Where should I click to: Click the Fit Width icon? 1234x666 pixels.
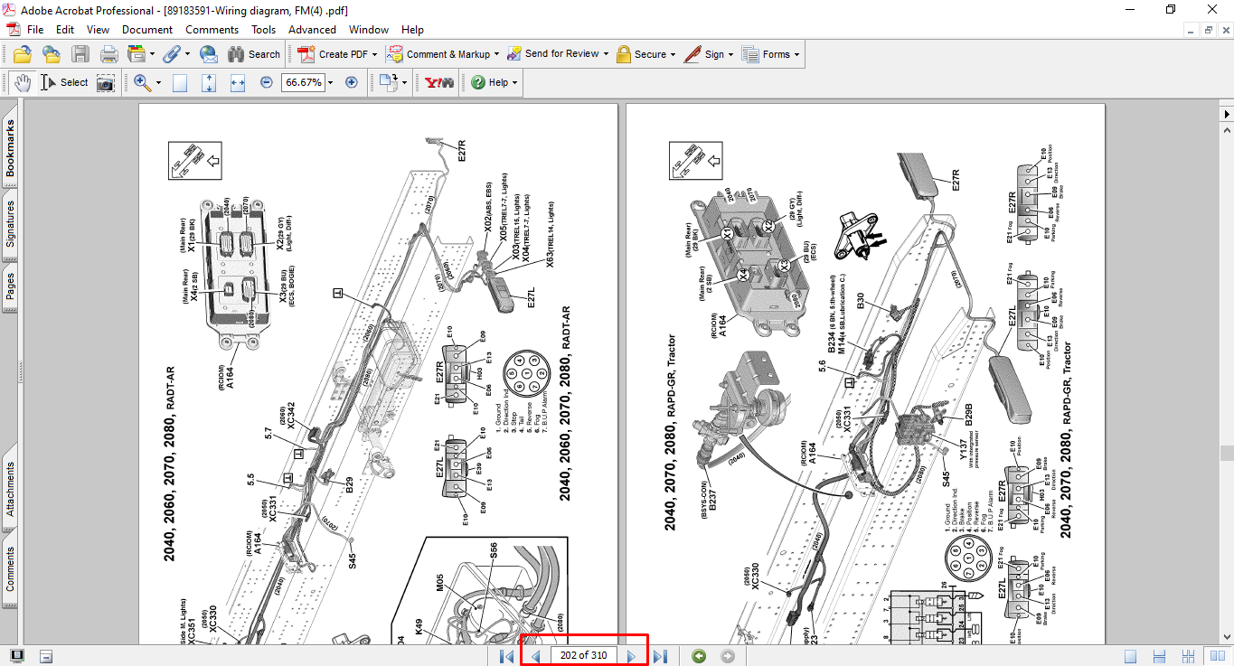[238, 82]
